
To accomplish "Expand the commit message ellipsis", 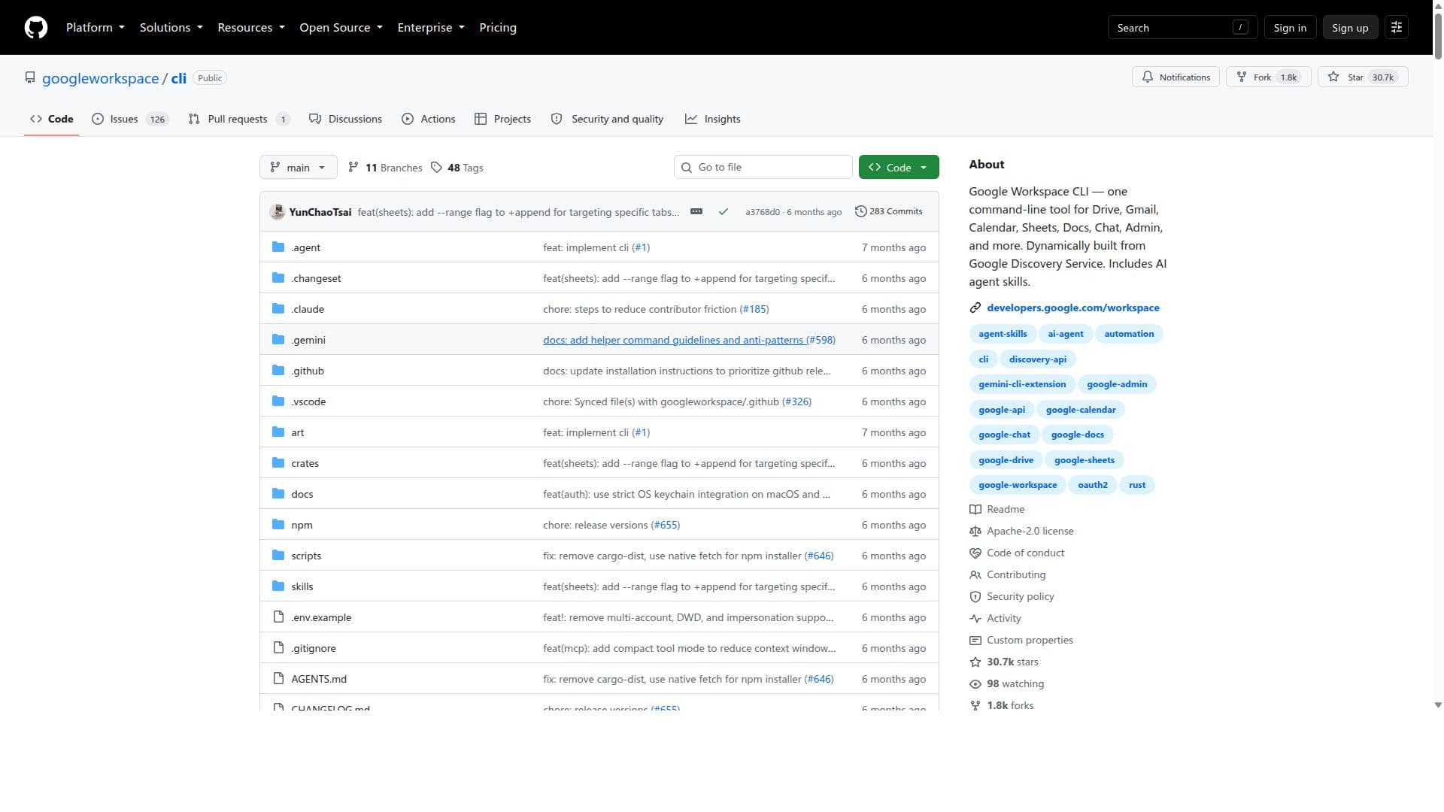I will (696, 212).
